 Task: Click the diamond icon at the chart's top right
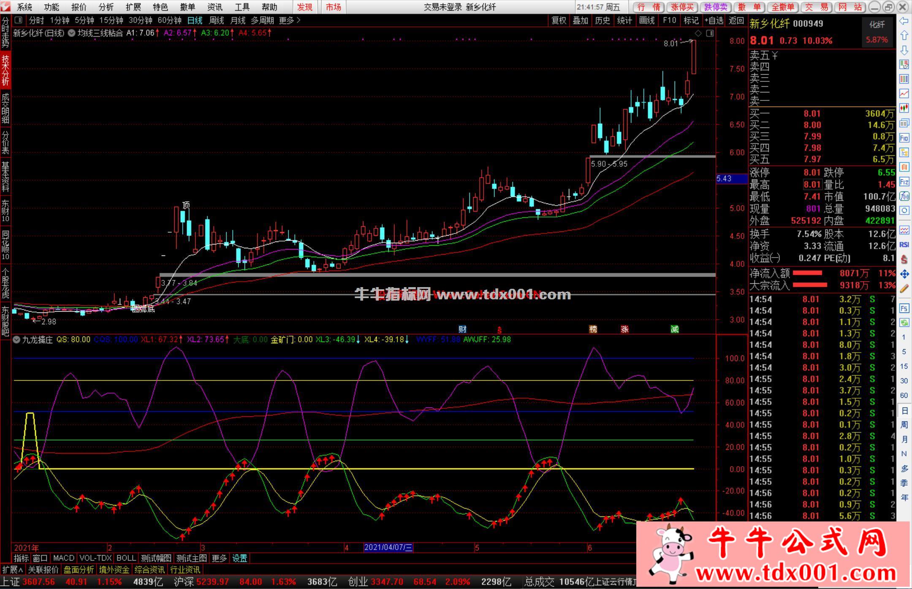click(698, 33)
